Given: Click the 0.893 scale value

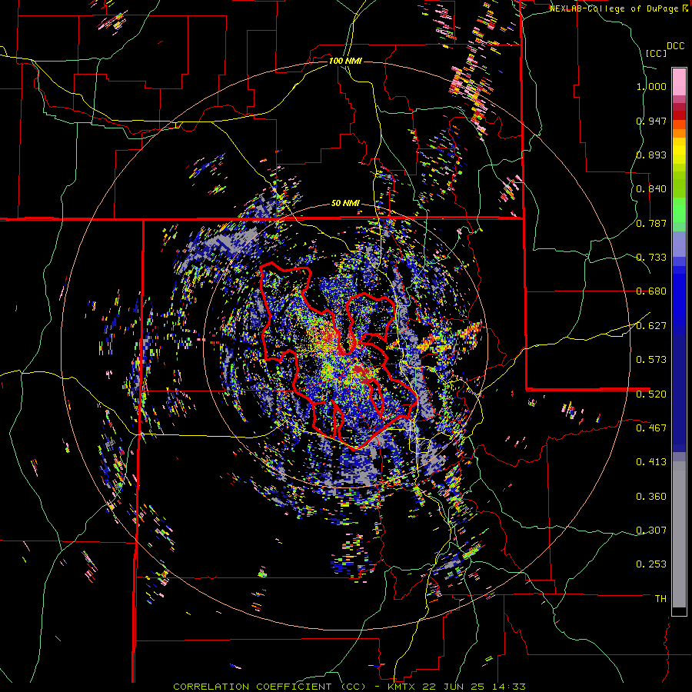Looking at the screenshot, I should coord(651,155).
